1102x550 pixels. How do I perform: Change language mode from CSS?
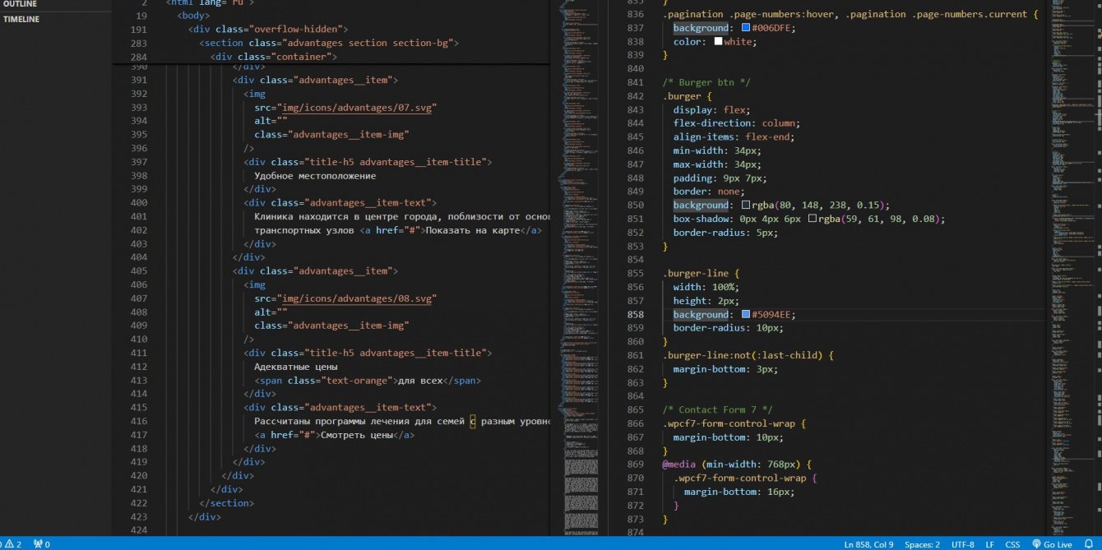click(x=1012, y=544)
